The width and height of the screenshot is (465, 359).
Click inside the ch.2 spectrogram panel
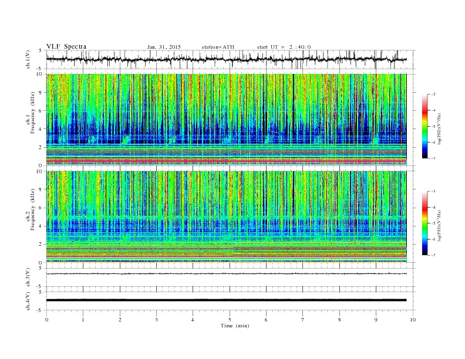click(226, 216)
